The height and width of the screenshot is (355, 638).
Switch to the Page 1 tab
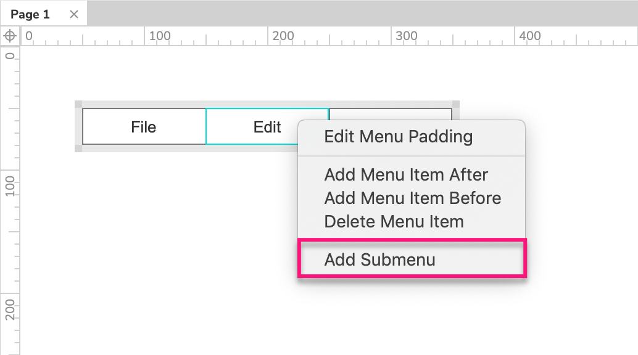30,14
